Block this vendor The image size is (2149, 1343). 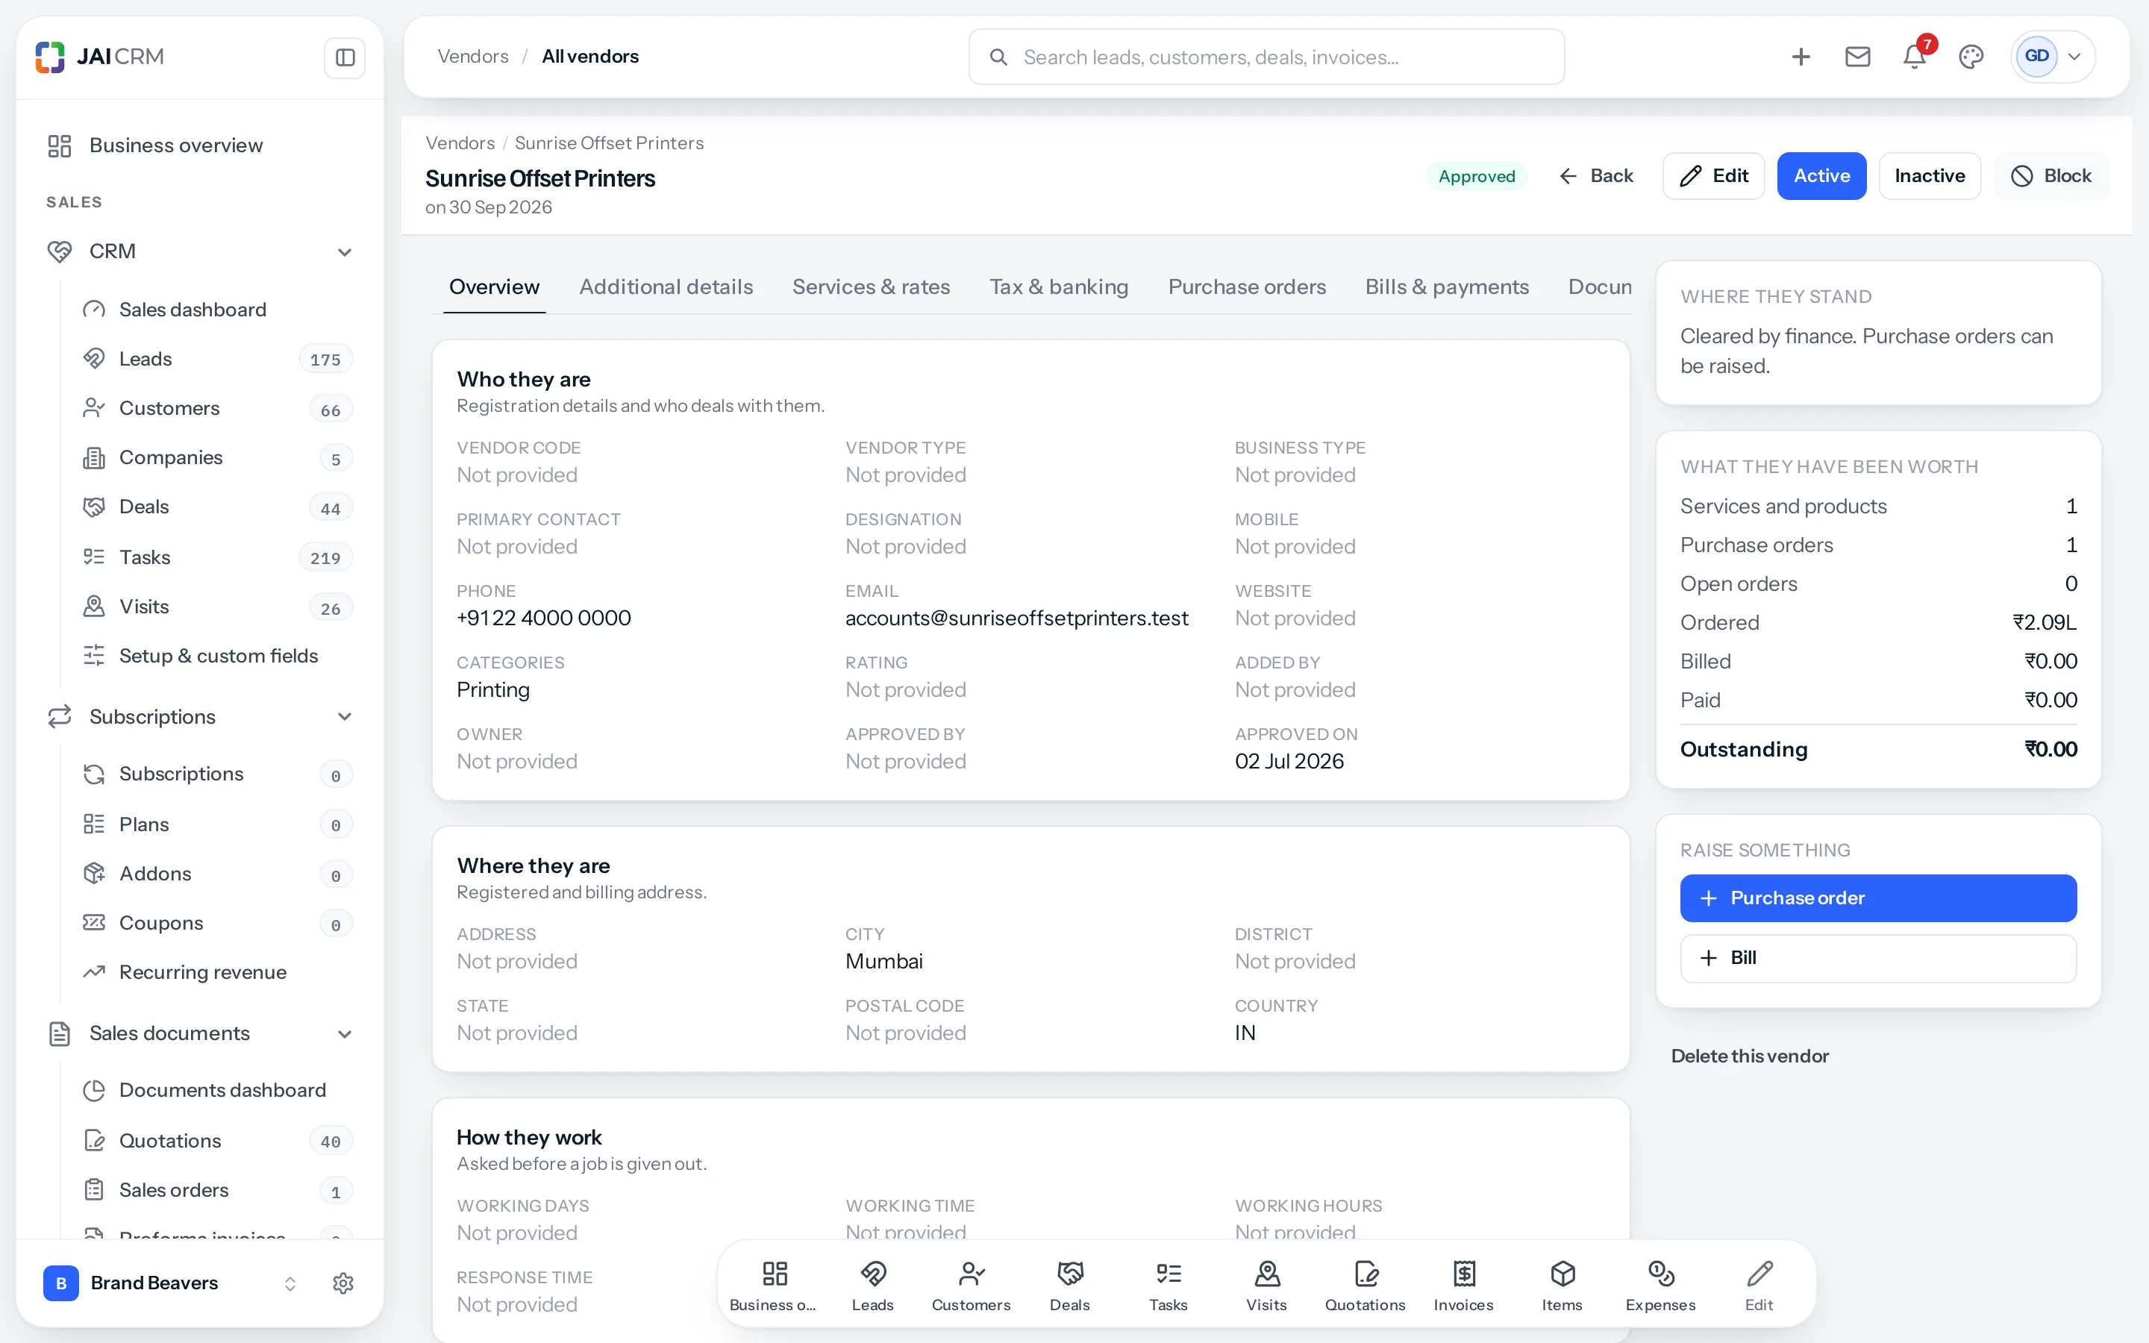point(2051,176)
